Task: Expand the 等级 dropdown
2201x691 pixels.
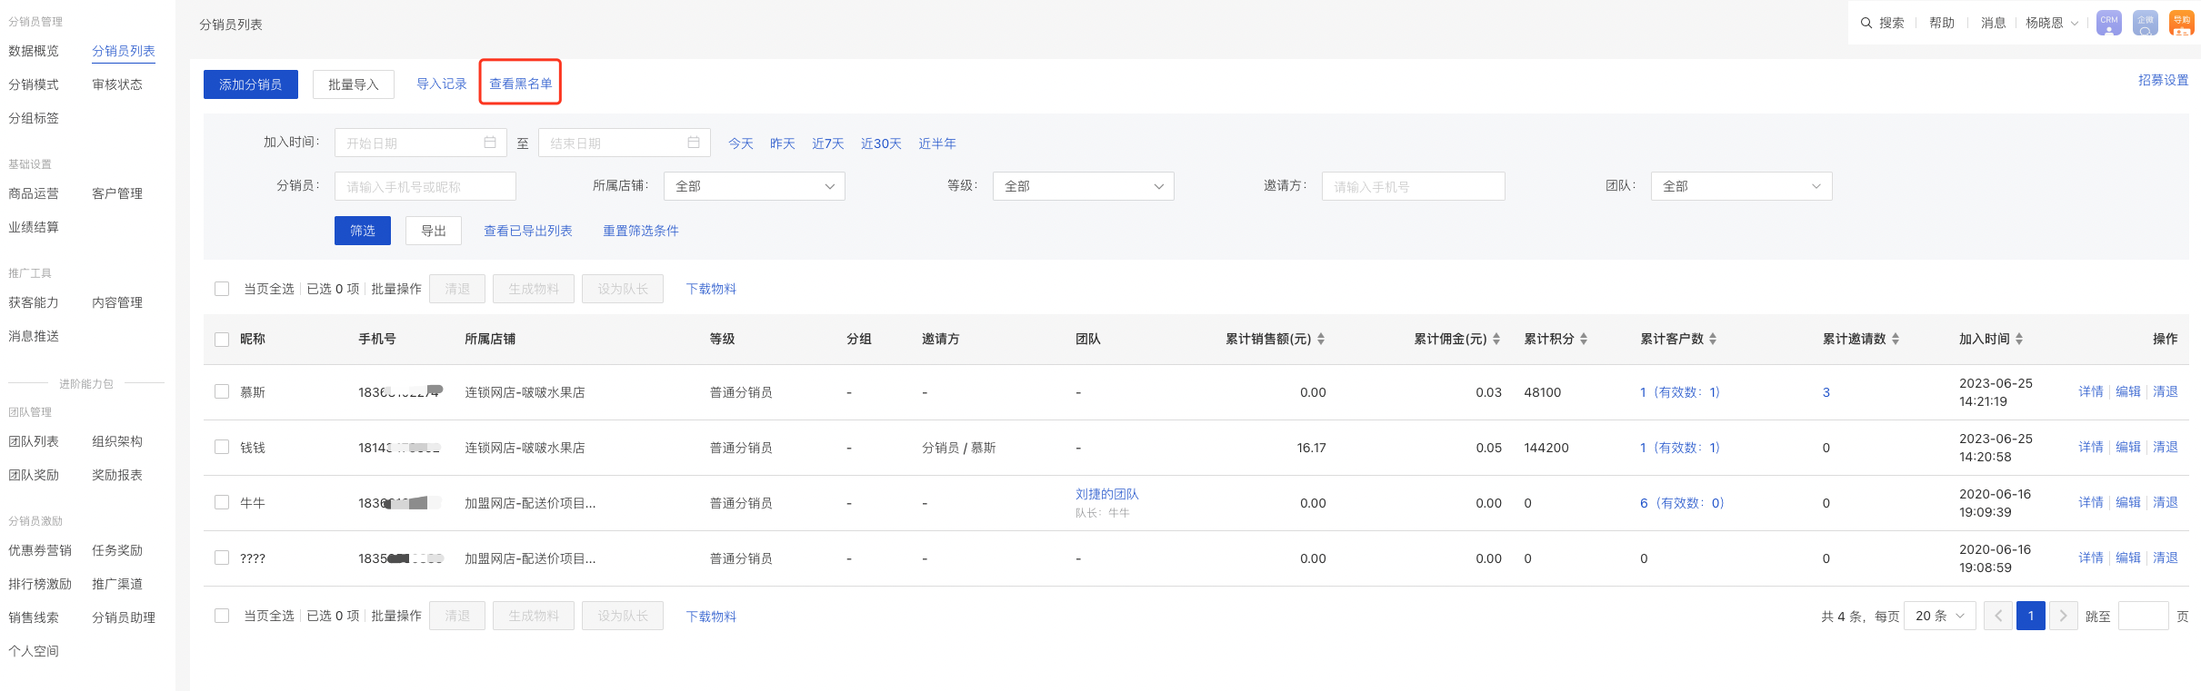Action: point(1083,186)
